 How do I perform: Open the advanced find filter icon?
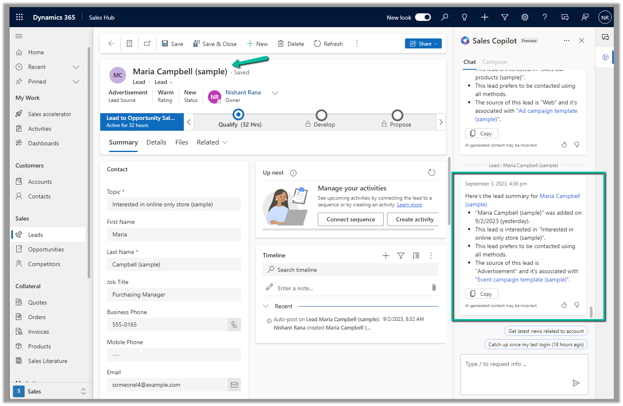coord(504,17)
